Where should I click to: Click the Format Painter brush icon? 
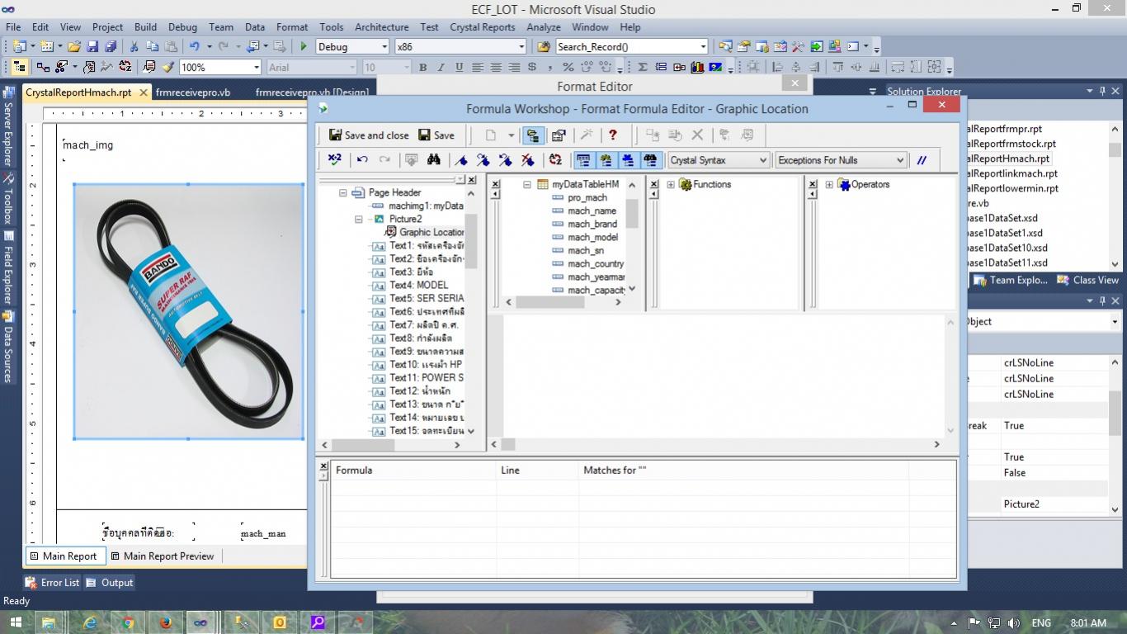click(168, 68)
